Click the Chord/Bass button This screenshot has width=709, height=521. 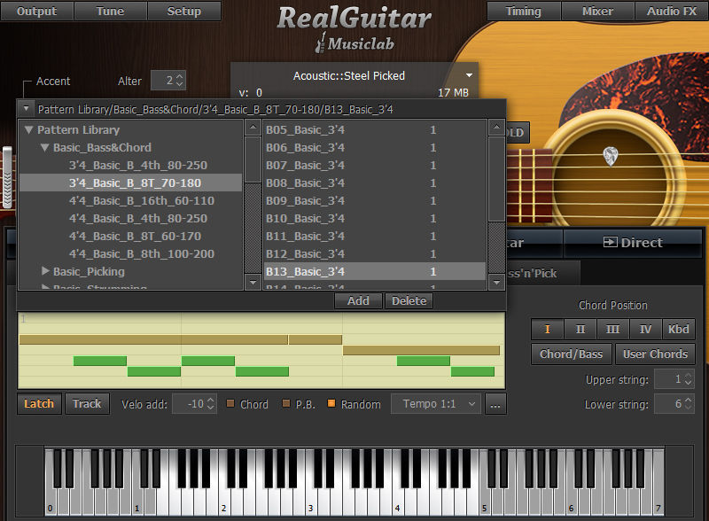coord(571,354)
